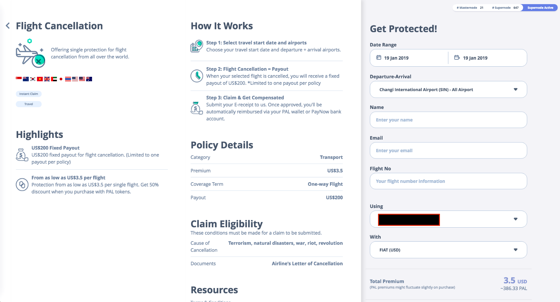Click the Supernode Active badge

540,8
